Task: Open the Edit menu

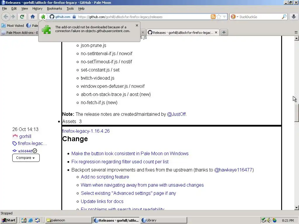Action: coord(14,8)
